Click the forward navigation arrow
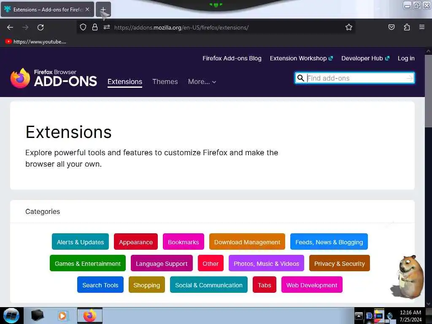 (25, 27)
